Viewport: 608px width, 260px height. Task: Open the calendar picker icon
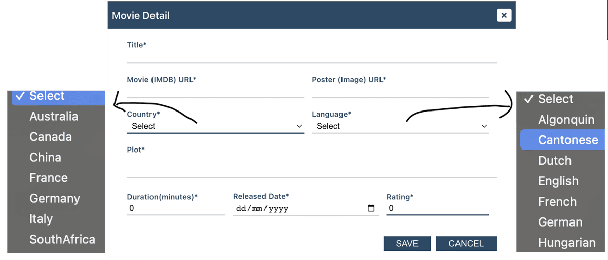371,208
